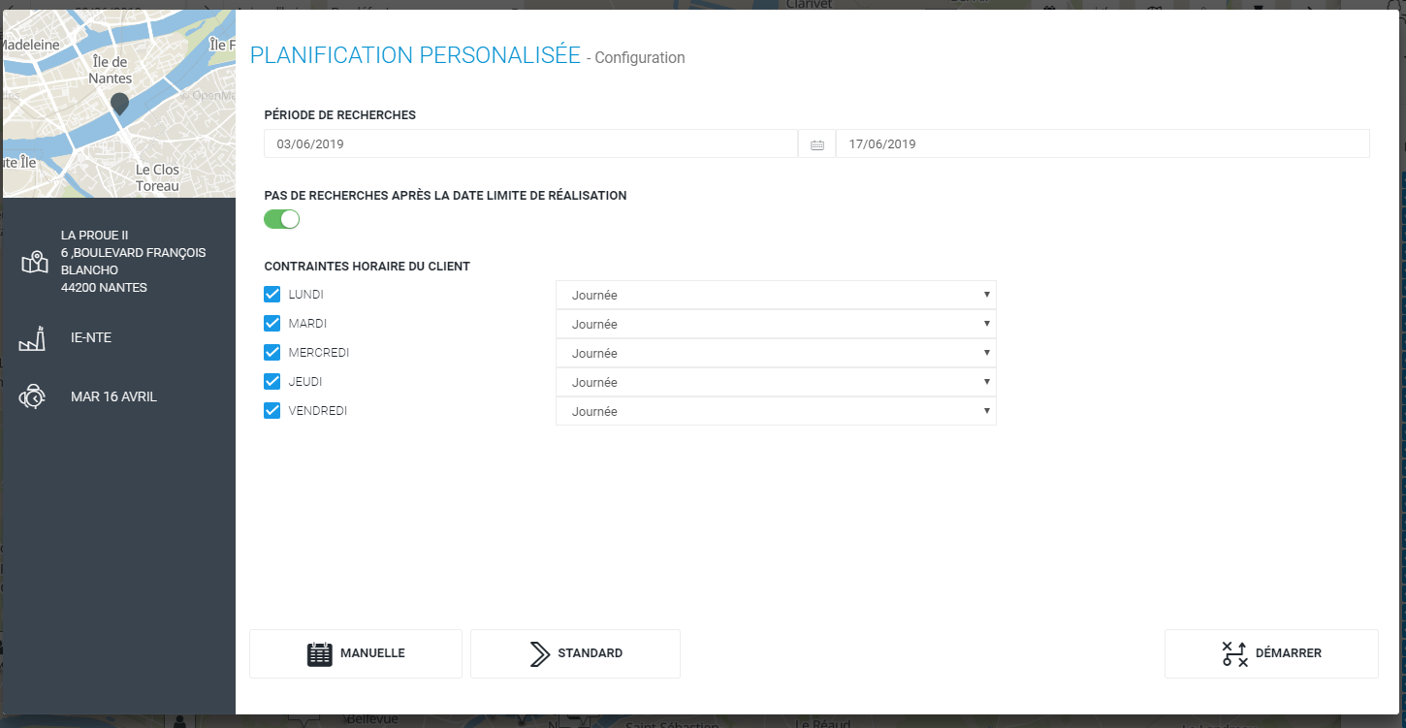Click the clock icon beside Mar 16 Avril
The height and width of the screenshot is (728, 1406).
tap(32, 397)
